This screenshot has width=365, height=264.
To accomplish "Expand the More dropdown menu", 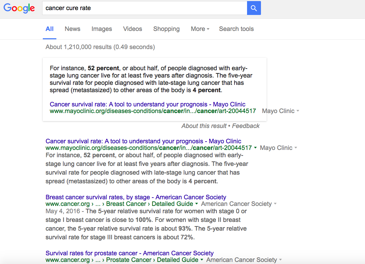I will point(200,29).
